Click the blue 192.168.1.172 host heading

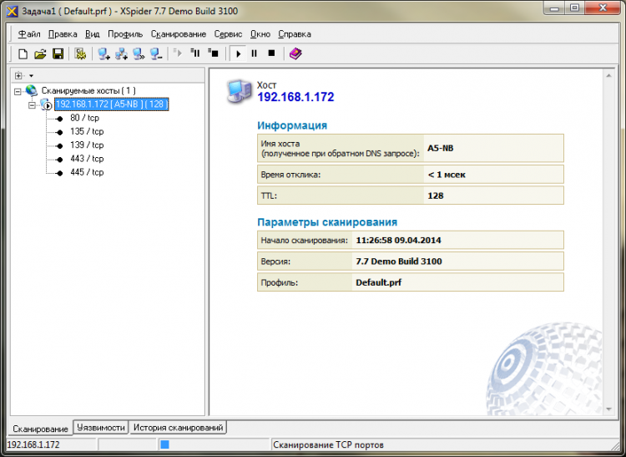pos(295,97)
